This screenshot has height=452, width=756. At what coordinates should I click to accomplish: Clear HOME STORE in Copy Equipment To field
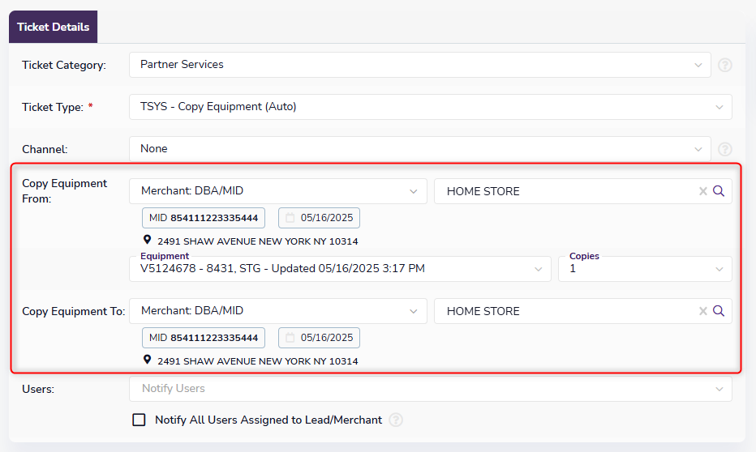(703, 311)
